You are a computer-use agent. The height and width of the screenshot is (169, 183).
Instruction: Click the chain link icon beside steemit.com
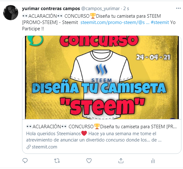(x=28, y=147)
